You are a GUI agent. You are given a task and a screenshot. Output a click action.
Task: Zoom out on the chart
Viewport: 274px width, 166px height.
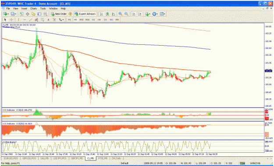[126, 14]
